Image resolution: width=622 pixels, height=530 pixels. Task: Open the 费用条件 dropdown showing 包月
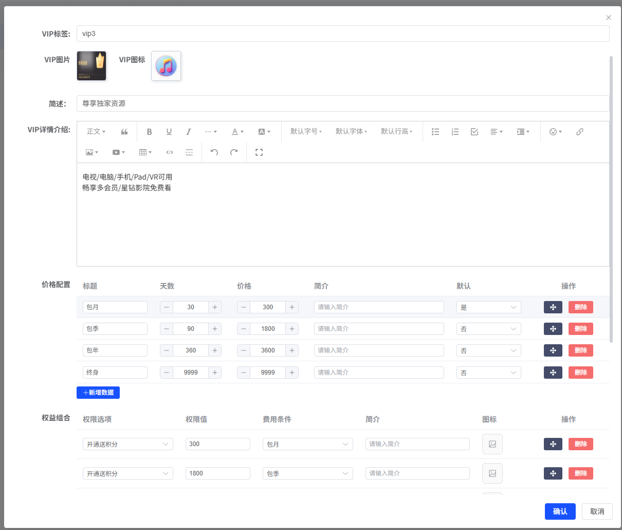point(307,444)
